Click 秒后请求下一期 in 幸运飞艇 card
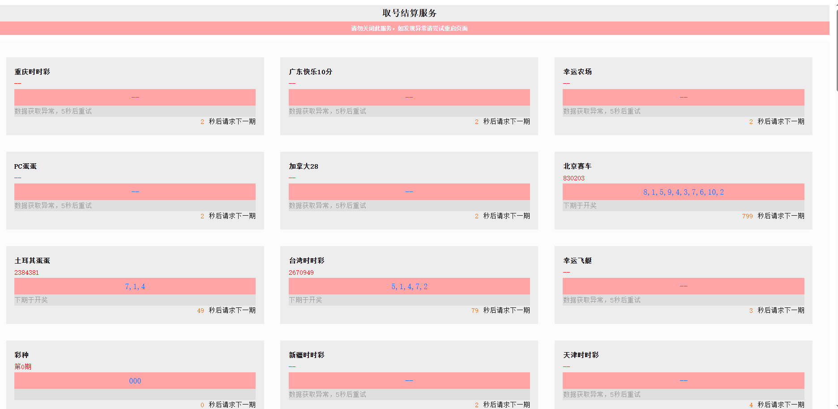The image size is (838, 409). [781, 310]
